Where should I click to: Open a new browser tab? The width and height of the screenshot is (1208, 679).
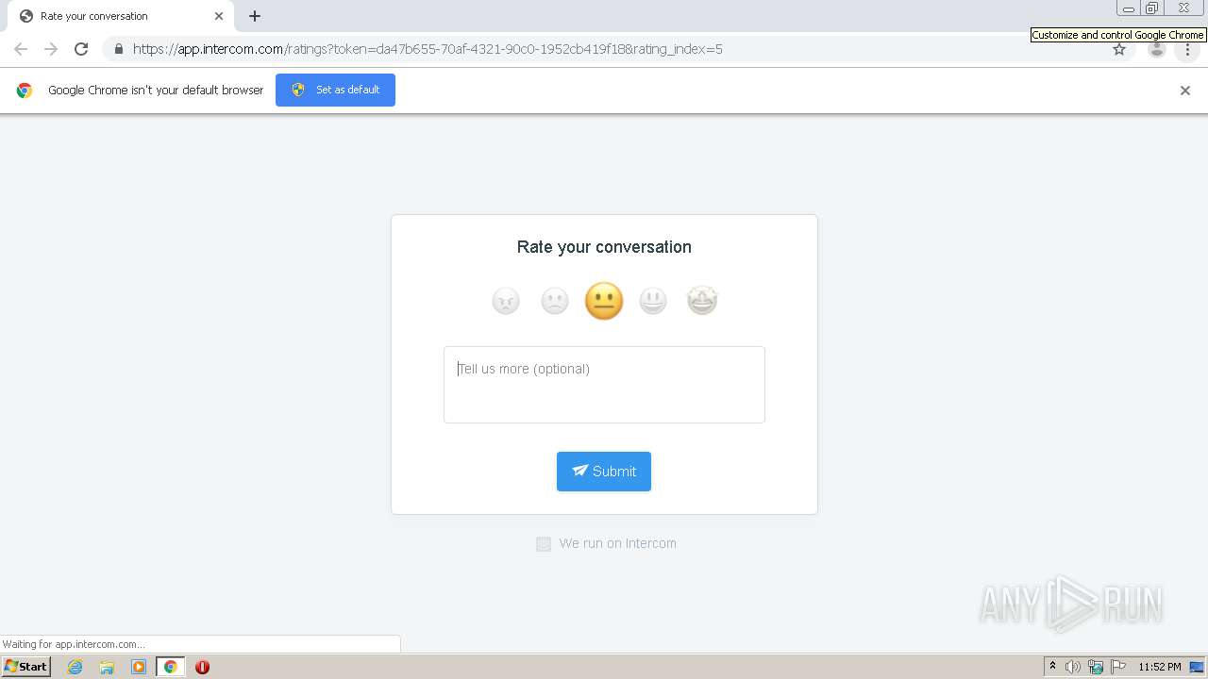click(255, 16)
